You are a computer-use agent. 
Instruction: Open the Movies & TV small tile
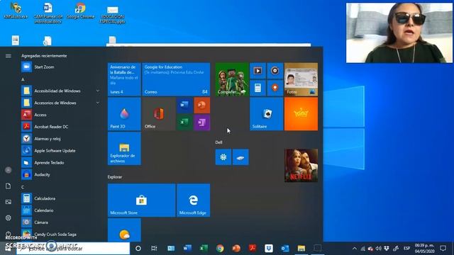258,71
